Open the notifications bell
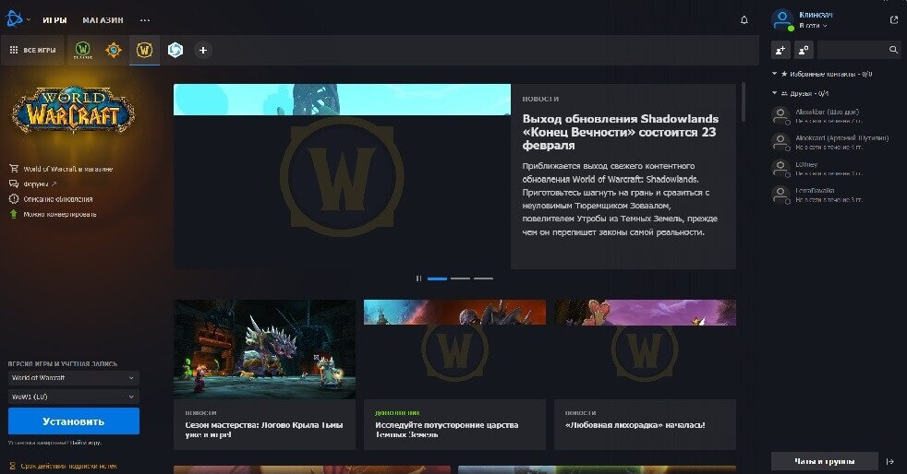 pyautogui.click(x=744, y=20)
